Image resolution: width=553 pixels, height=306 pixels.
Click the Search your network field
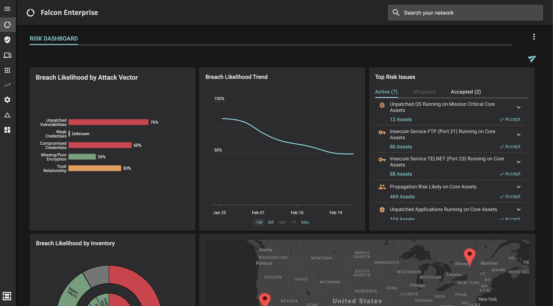pos(465,13)
